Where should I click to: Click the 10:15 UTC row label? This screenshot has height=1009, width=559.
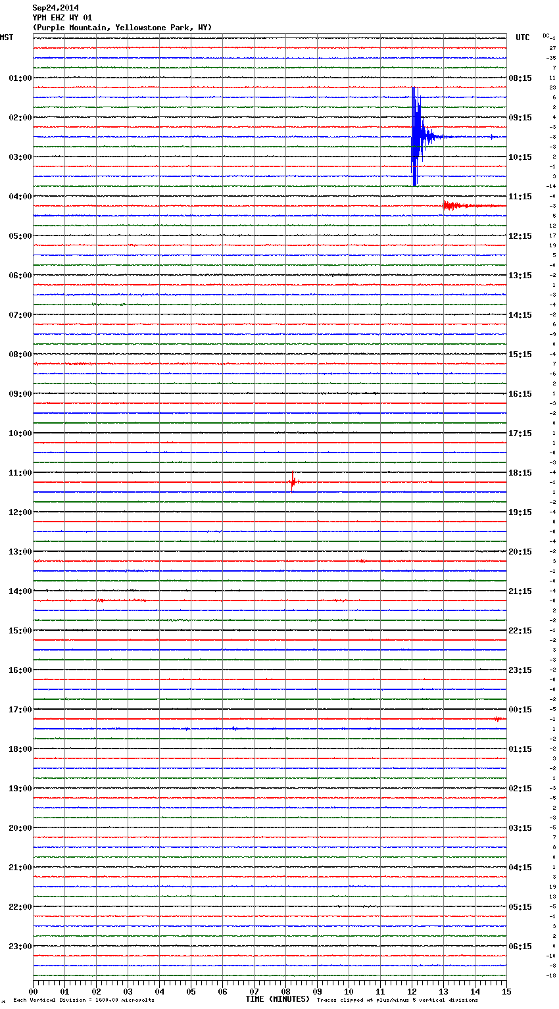[520, 157]
